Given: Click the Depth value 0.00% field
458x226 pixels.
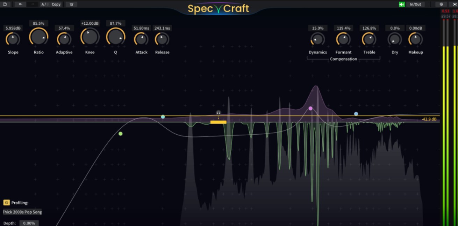Looking at the screenshot, I should point(29,223).
